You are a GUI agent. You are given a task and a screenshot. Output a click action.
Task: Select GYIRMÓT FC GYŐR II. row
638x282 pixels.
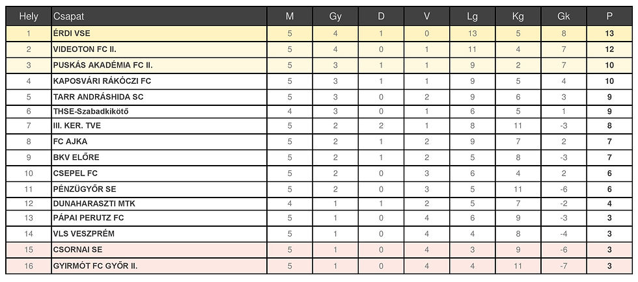(x=95, y=266)
